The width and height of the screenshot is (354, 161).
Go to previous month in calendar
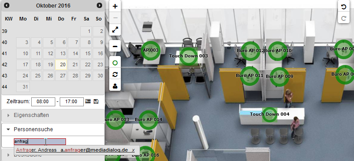pos(7,5)
